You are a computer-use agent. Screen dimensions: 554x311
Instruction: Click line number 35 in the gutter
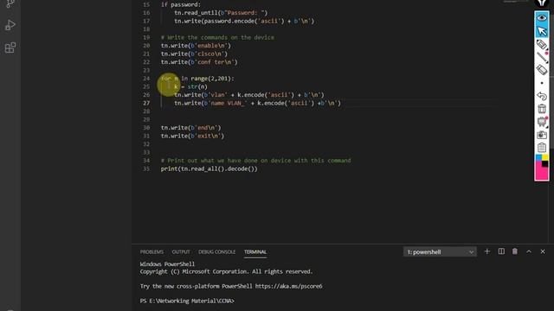(146, 168)
